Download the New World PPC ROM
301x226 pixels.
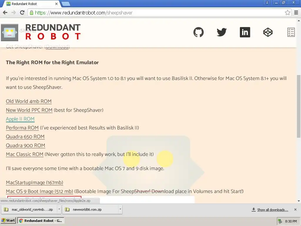click(x=29, y=110)
